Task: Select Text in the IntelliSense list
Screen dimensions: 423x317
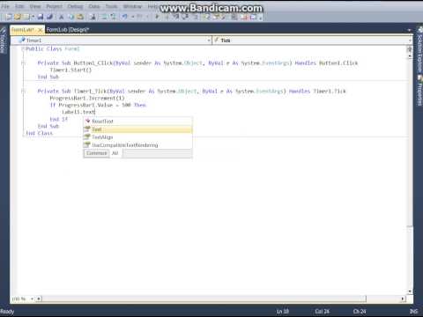Action: 138,129
